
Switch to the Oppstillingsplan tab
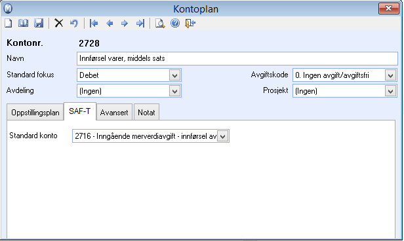click(35, 113)
